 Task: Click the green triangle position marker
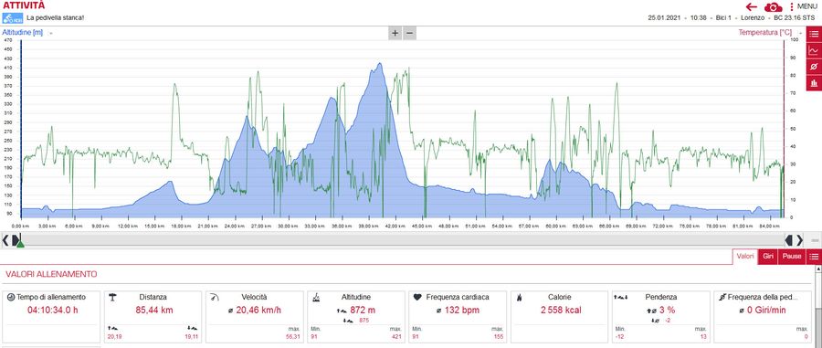[20, 243]
